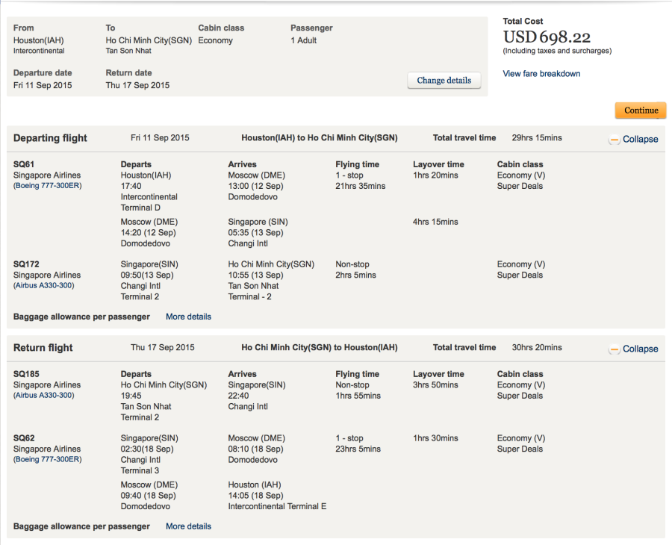Click the SQ172 flight number

click(x=26, y=264)
